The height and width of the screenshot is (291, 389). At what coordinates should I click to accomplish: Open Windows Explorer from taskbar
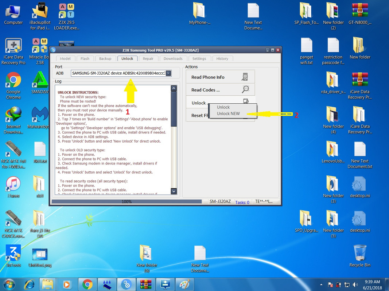point(47,284)
